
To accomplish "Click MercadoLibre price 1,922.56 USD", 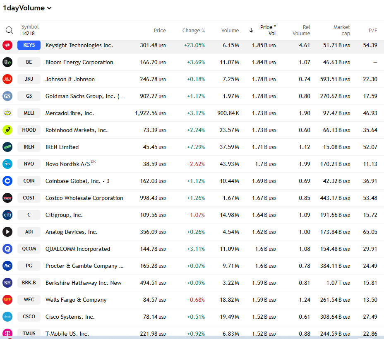I will (x=150, y=113).
